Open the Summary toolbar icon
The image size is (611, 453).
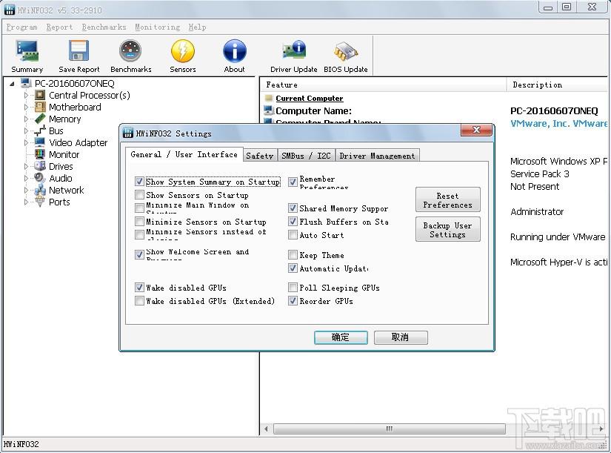(27, 52)
